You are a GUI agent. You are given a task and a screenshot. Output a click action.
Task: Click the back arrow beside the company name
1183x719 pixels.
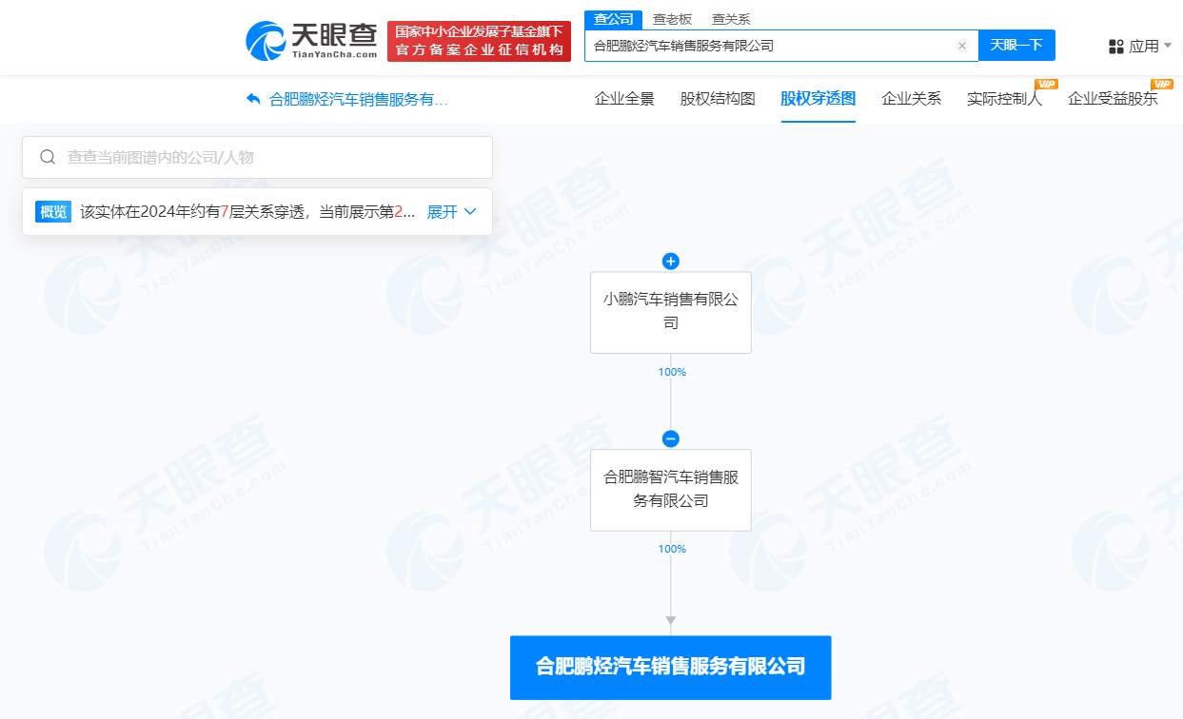[x=253, y=99]
